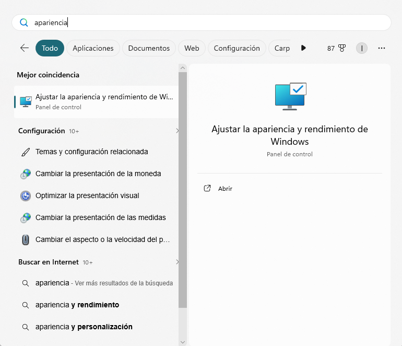Viewport: 402px width, 346px height.
Task: Open Ajustar la apariencia y rendimiento result
Action: coord(96,102)
